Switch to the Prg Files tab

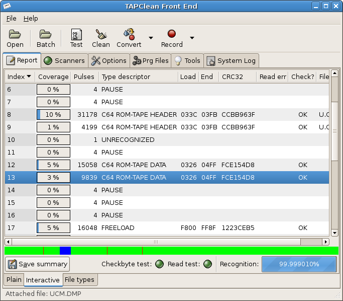click(150, 61)
